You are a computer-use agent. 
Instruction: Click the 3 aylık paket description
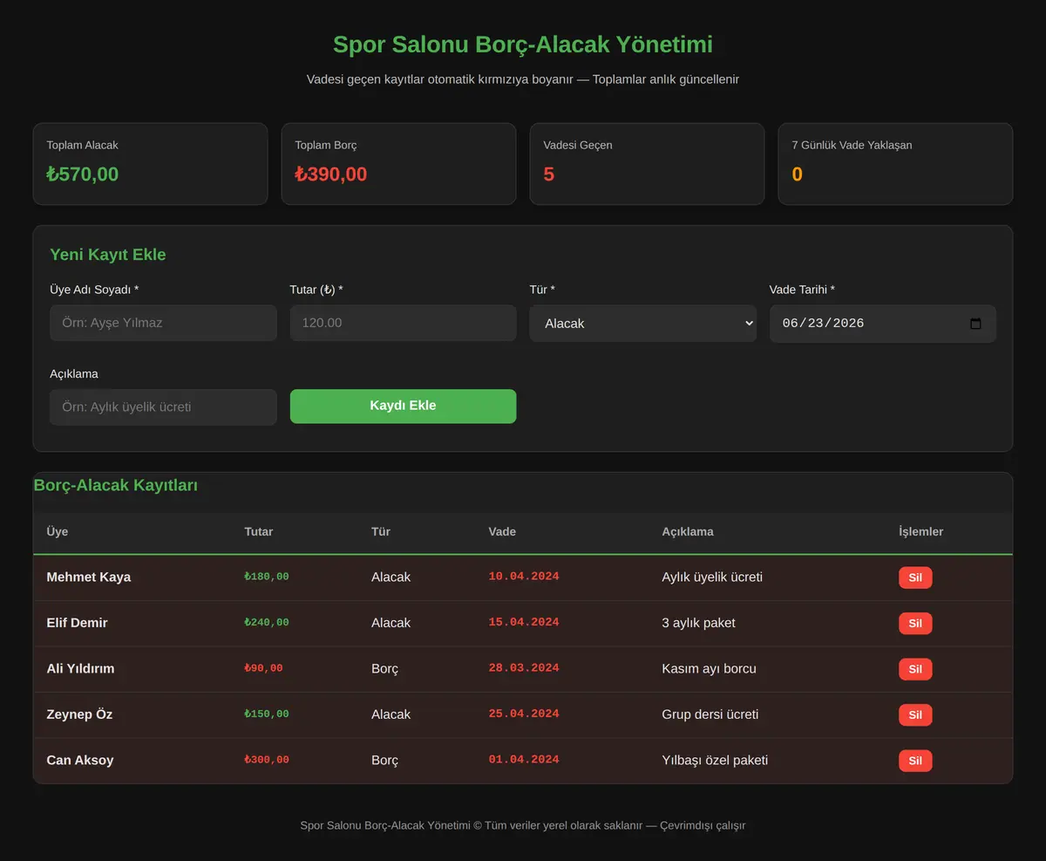pos(699,623)
